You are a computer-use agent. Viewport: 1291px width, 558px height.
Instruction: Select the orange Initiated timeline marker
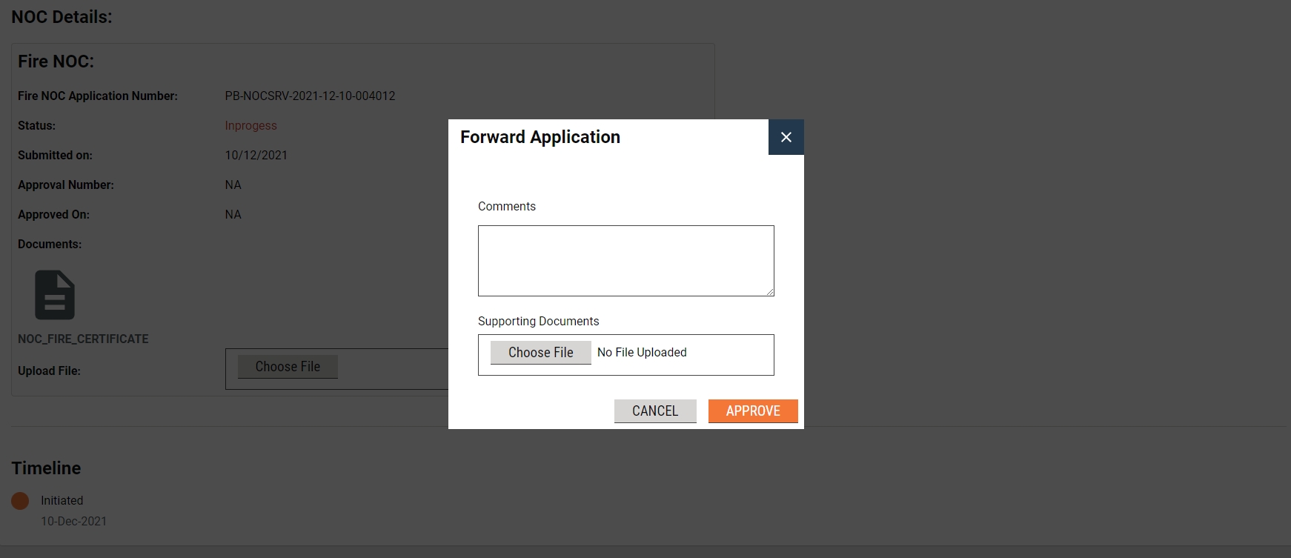(x=20, y=501)
